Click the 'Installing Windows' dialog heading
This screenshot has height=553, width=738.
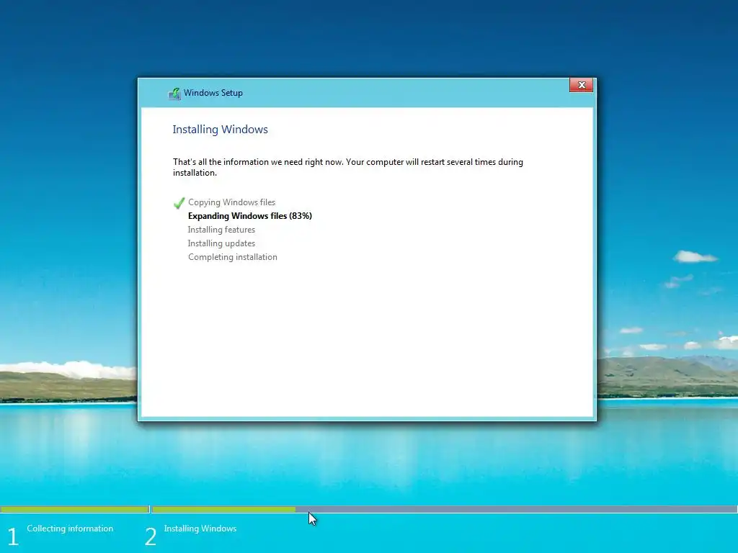pyautogui.click(x=221, y=130)
